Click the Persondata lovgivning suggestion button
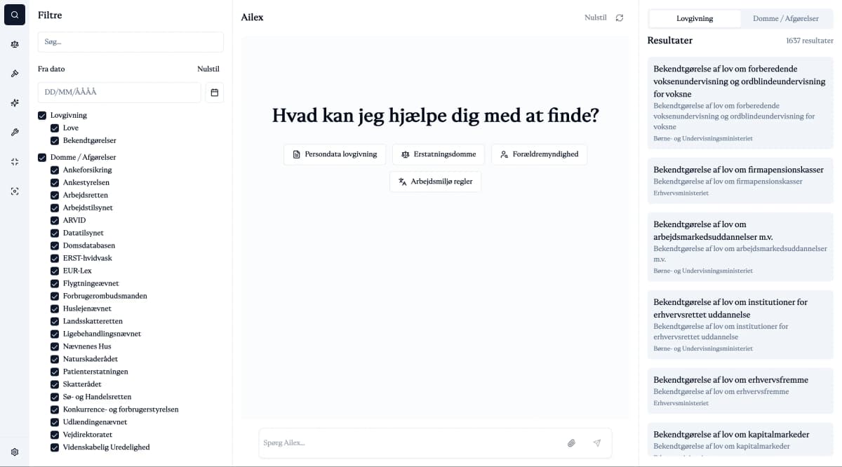This screenshot has height=467, width=842. point(335,154)
